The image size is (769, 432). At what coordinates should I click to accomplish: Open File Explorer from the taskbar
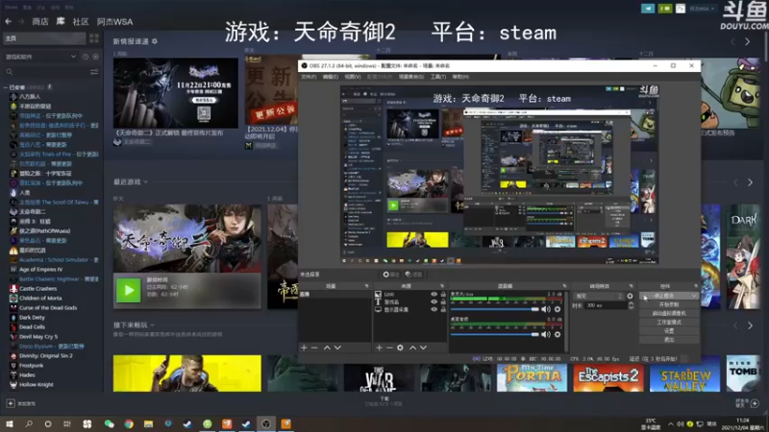click(x=148, y=423)
